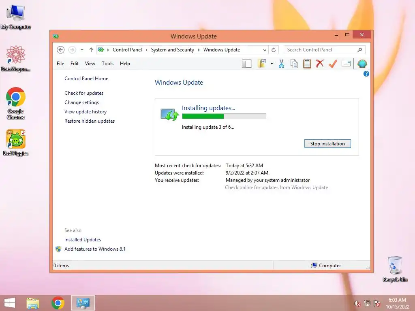Viewport: 415px width, 311px height.
Task: Click the title bar Windows Update icon
Action: 56,36
